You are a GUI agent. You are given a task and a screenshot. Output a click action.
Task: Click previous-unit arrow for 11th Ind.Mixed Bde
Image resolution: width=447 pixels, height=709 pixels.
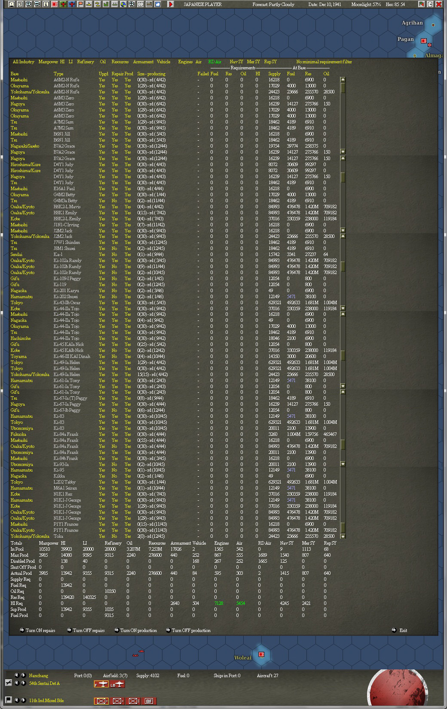pyautogui.click(x=17, y=700)
